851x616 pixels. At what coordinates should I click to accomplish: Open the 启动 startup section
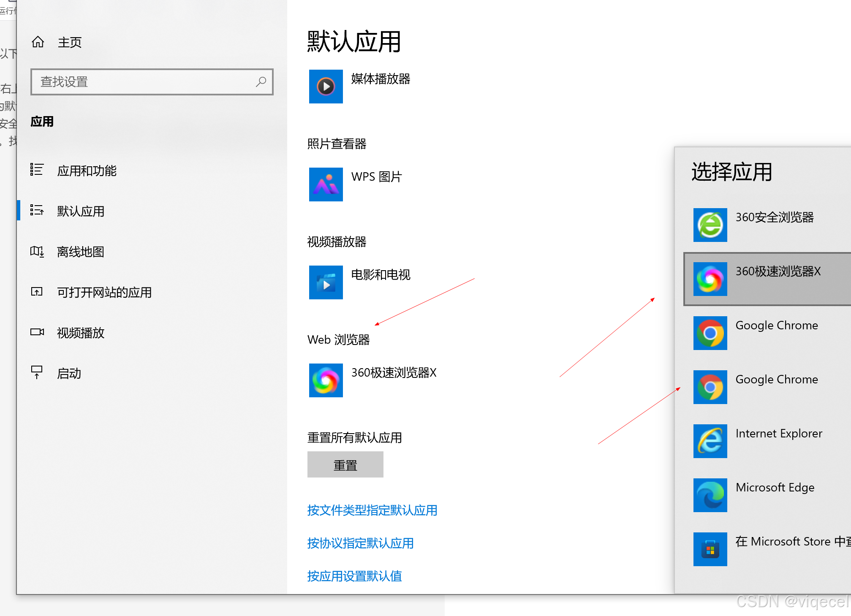[x=69, y=374]
